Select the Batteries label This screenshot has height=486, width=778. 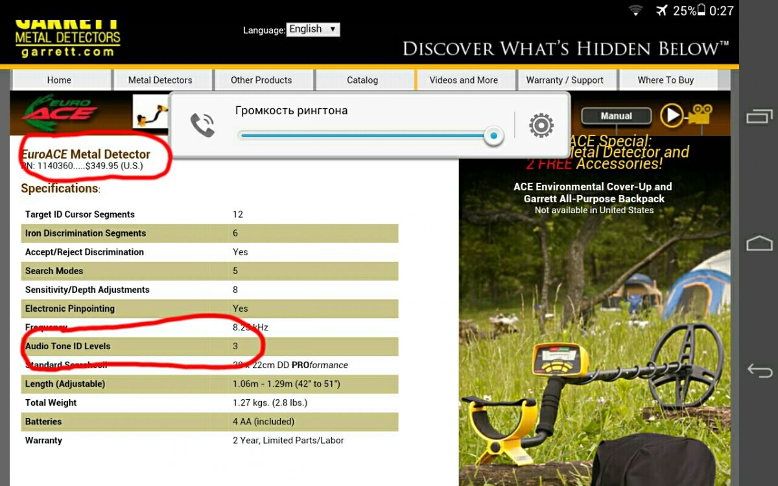tap(43, 421)
